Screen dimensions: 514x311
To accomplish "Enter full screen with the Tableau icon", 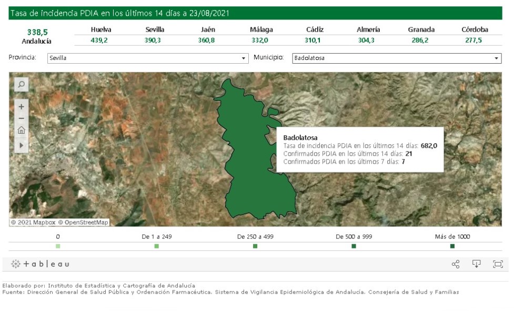I will 497,264.
